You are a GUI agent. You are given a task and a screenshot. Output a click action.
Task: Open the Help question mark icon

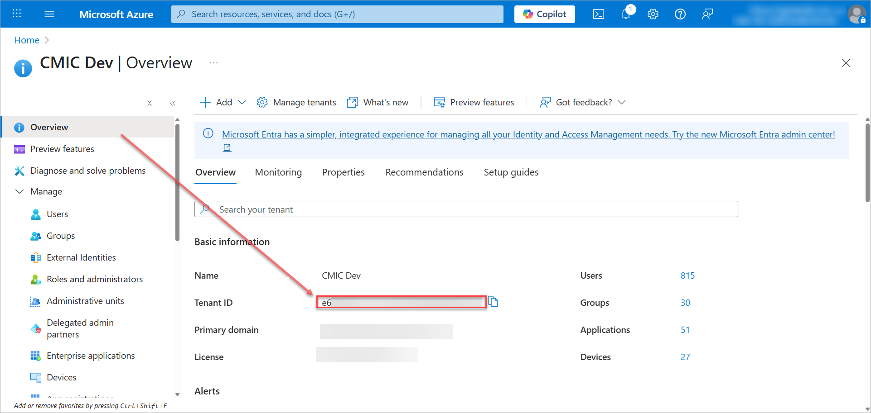pos(680,14)
